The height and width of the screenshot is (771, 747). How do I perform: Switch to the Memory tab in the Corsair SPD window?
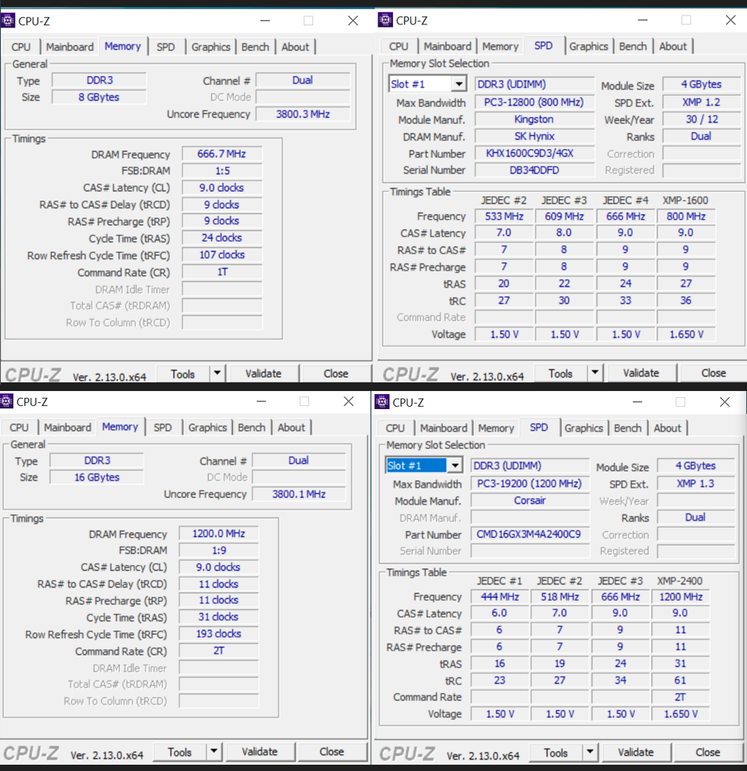497,428
